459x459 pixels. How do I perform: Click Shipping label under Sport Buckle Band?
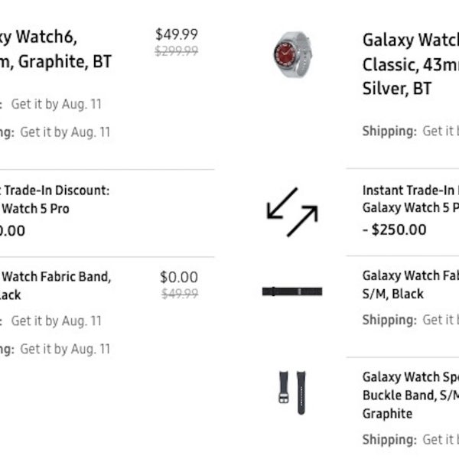[x=389, y=439]
